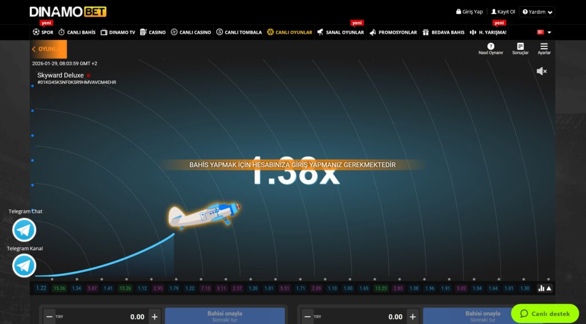
Task: Go to Promosyonlar in the navigation bar
Action: tap(393, 32)
